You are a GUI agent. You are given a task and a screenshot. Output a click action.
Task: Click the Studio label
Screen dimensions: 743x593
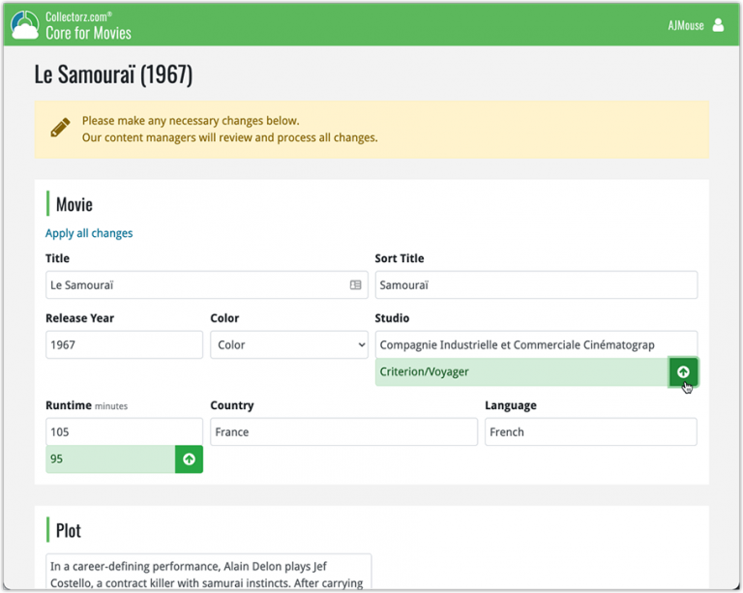point(392,318)
